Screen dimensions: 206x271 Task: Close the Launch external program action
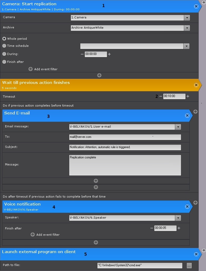pos(196,254)
